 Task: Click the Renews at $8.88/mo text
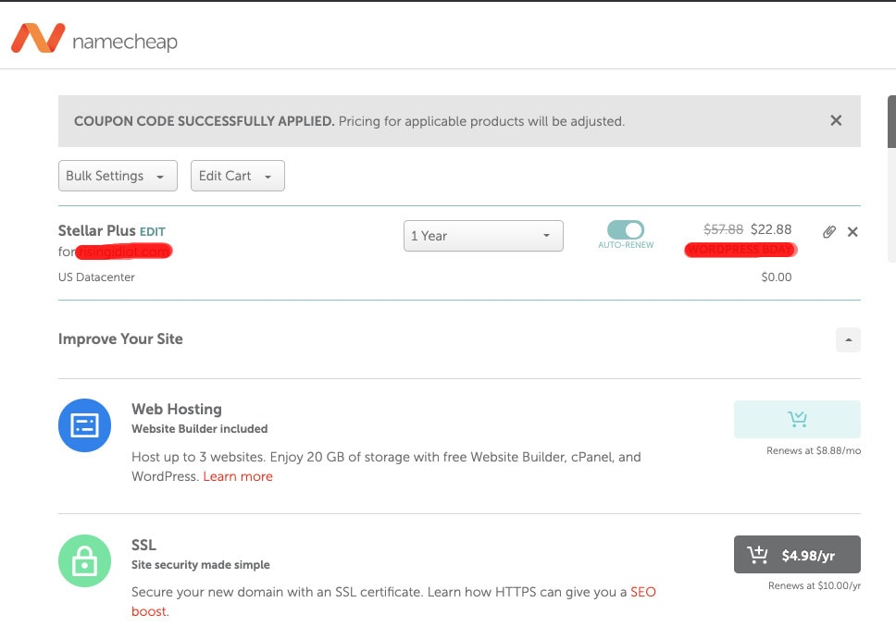click(814, 450)
